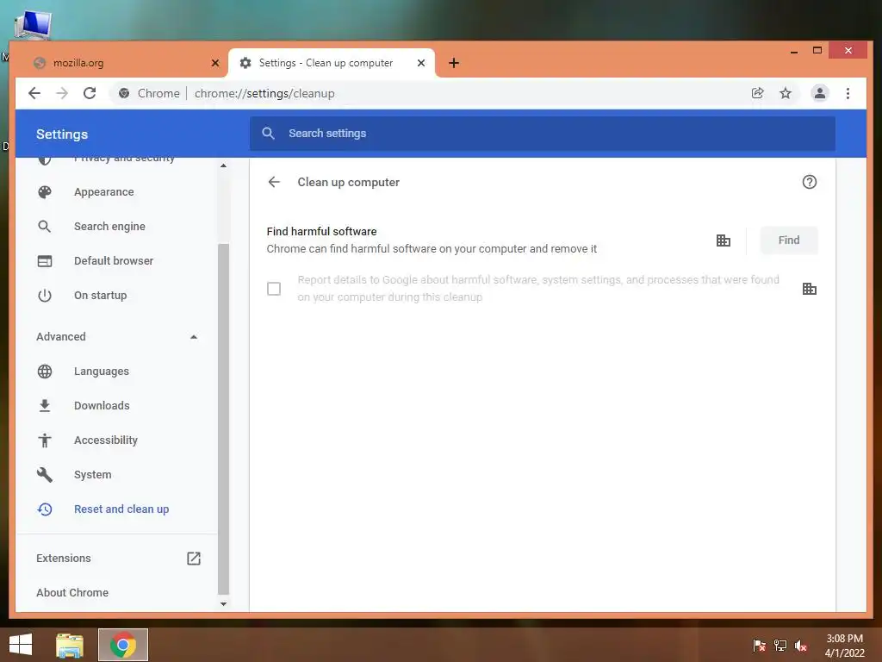
Task: Open File Explorer from the taskbar
Action: [x=70, y=645]
